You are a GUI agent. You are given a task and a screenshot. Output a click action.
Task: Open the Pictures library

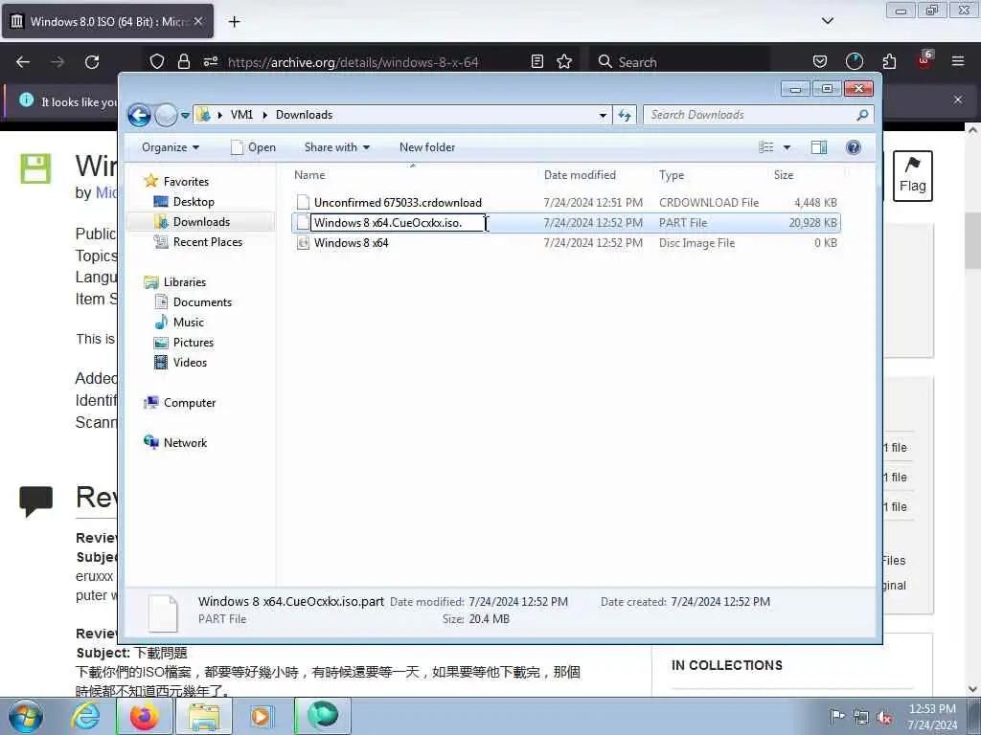tap(194, 343)
